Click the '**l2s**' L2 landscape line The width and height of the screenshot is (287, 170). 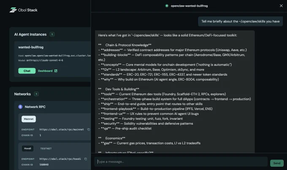coord(151,69)
